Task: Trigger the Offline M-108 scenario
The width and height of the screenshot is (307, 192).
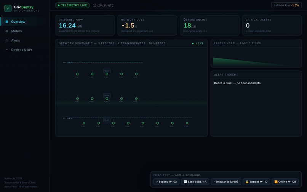Action: (x=285, y=182)
